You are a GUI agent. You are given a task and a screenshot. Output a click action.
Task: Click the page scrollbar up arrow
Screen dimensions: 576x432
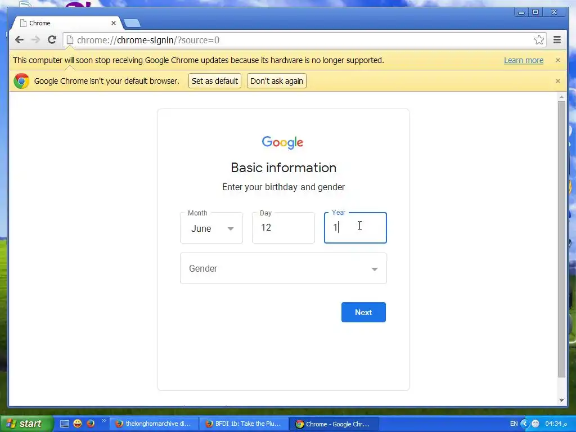[561, 97]
